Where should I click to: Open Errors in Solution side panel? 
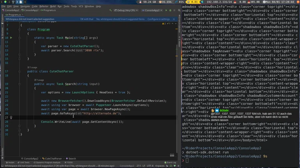point(179,24)
